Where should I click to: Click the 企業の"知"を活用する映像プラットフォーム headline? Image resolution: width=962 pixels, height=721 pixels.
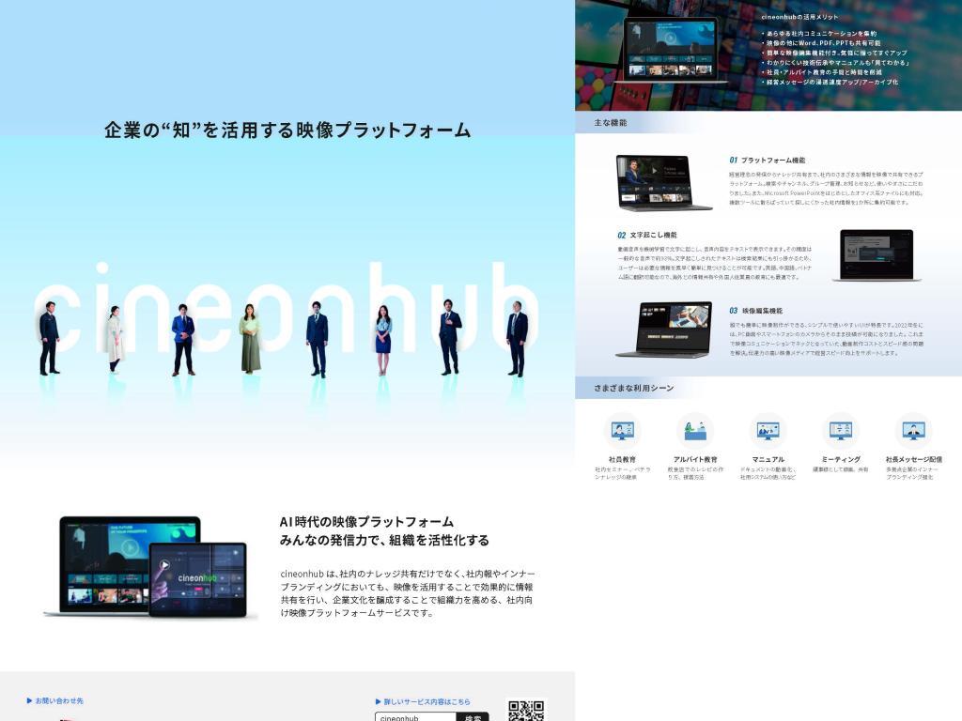tap(287, 130)
